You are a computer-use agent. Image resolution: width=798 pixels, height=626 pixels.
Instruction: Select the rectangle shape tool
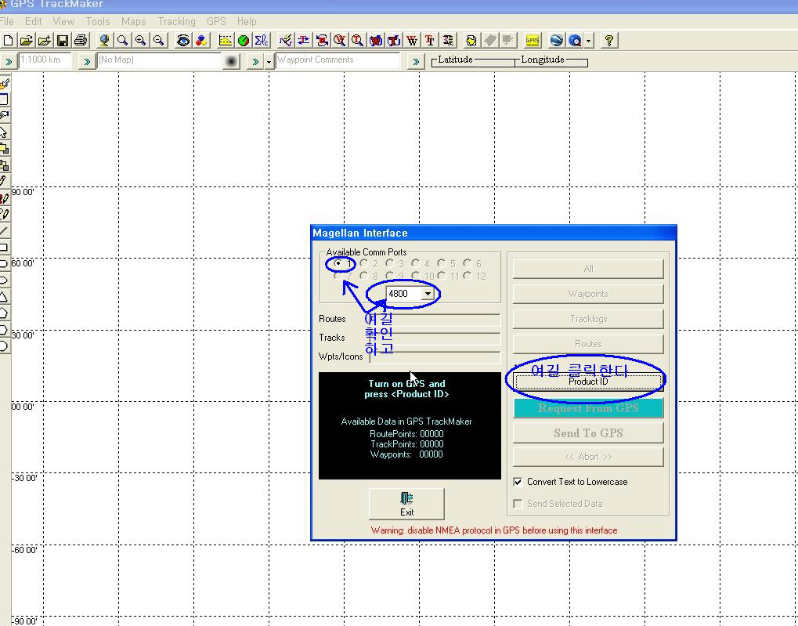pos(4,248)
